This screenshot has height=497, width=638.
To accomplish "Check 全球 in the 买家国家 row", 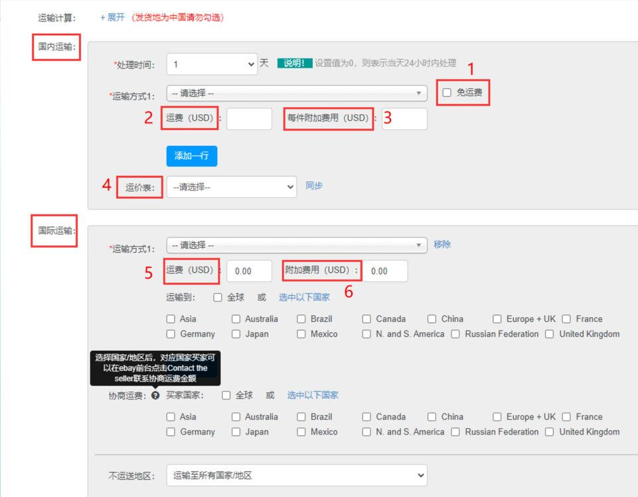I will 226,395.
